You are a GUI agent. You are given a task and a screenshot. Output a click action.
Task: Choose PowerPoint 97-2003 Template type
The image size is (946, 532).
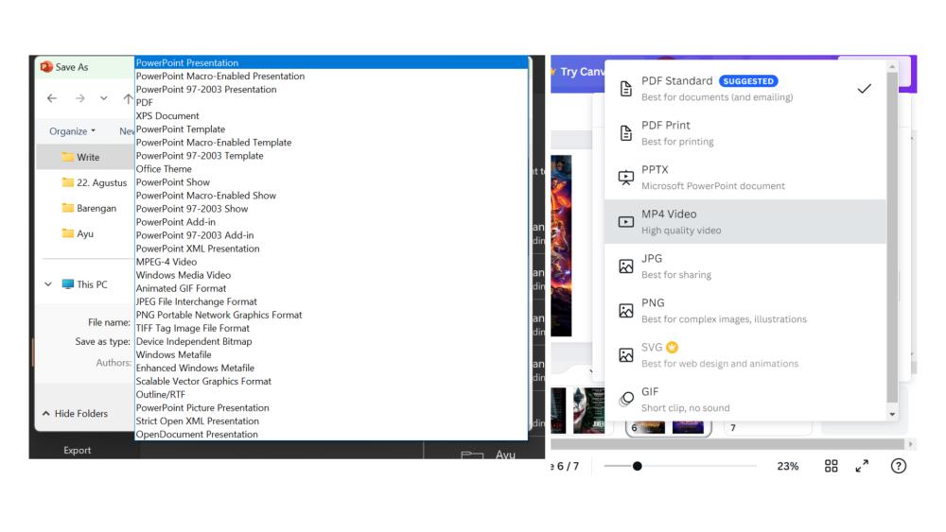coord(331,156)
